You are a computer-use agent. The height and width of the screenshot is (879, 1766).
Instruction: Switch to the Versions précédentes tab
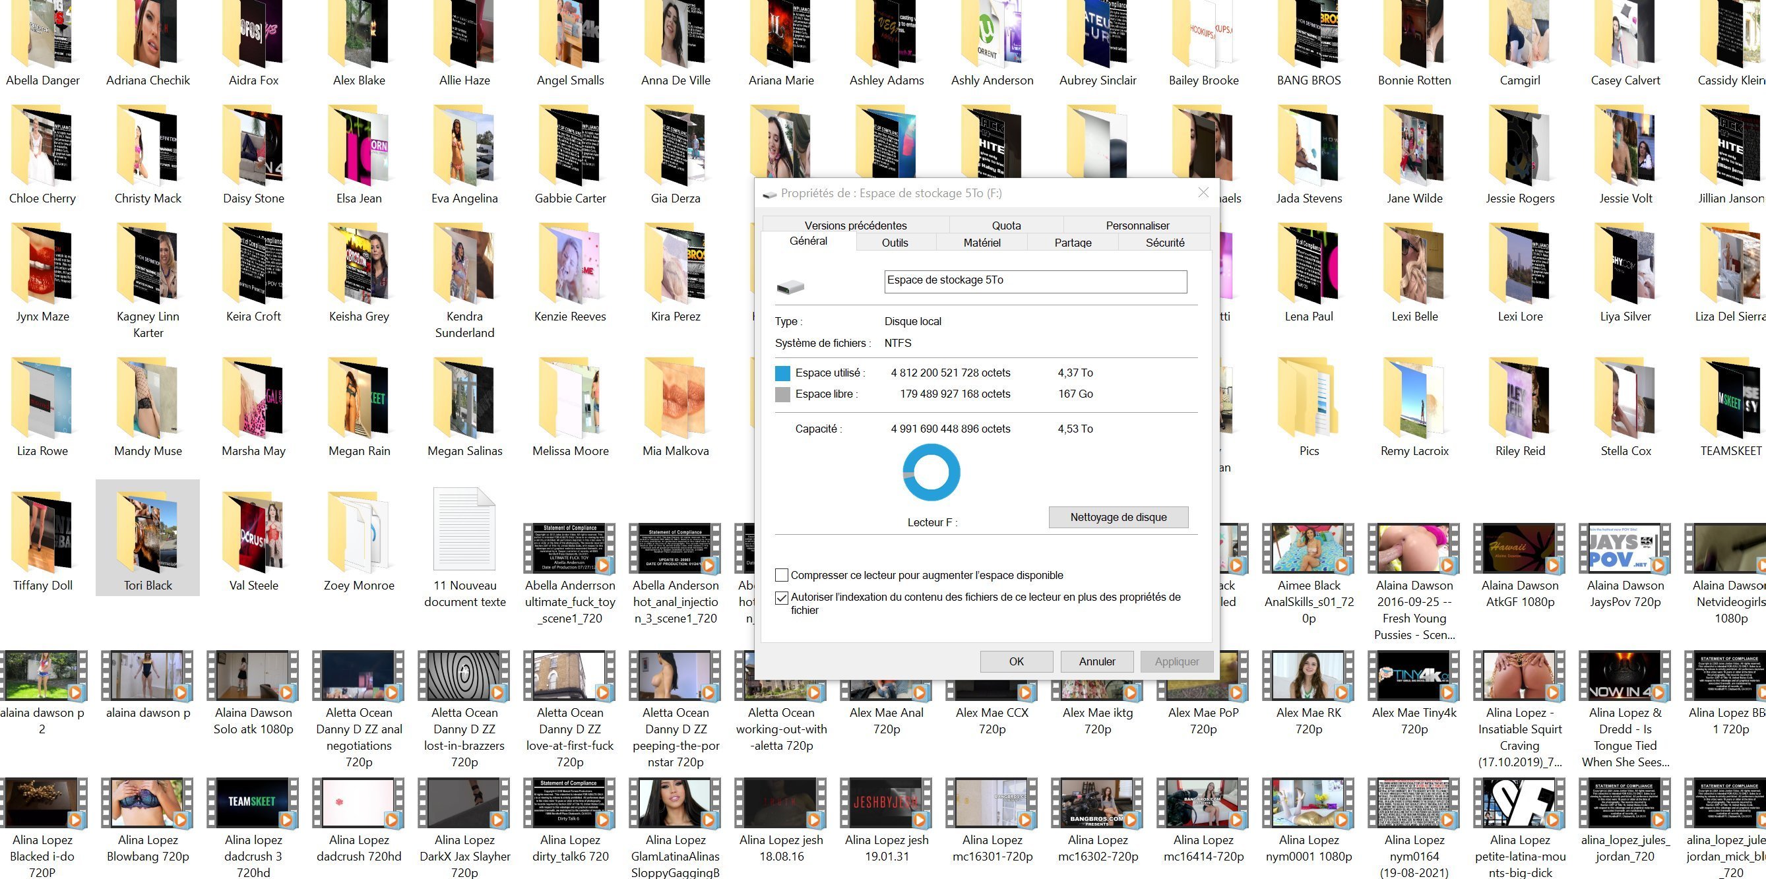pyautogui.click(x=855, y=226)
